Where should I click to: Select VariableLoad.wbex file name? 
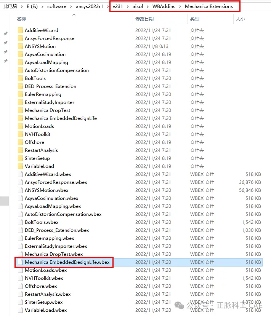click(46, 310)
